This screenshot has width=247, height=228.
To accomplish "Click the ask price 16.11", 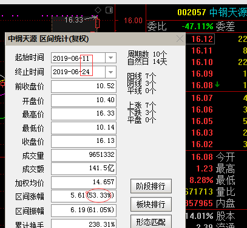I will (201, 50).
